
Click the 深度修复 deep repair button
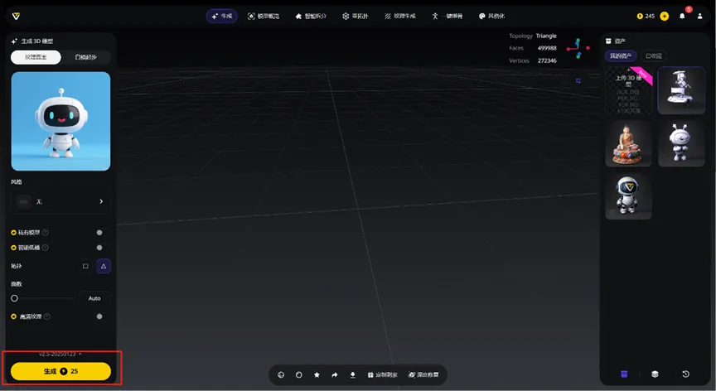423,374
